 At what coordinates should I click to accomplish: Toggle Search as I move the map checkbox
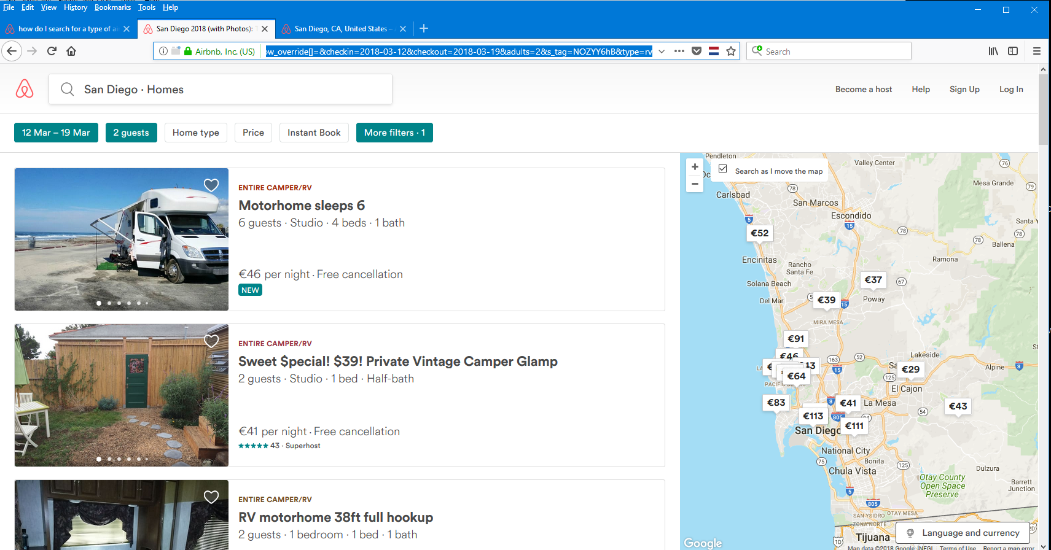click(723, 169)
